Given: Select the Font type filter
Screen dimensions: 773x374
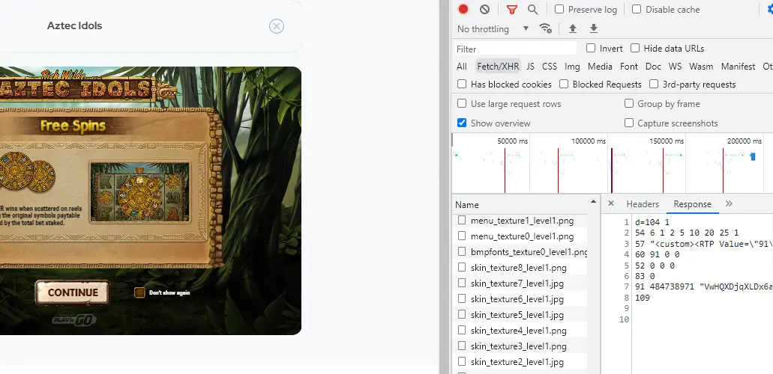Looking at the screenshot, I should click(628, 67).
